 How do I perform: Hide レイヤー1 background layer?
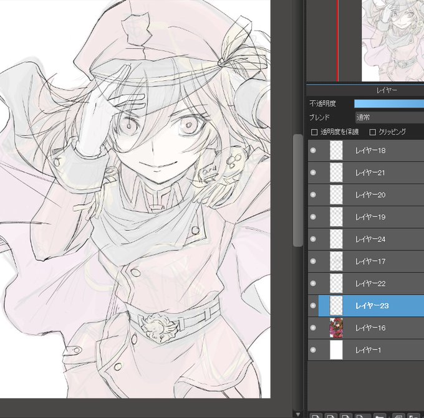[313, 350]
